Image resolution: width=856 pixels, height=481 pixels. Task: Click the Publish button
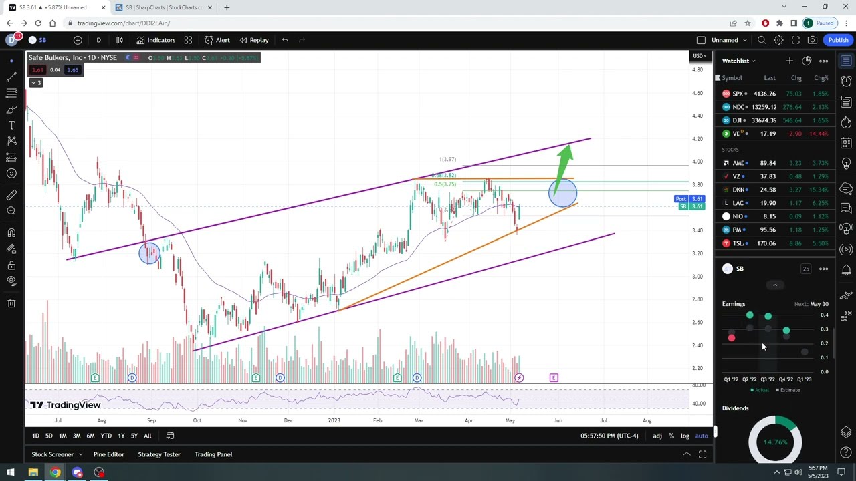838,40
